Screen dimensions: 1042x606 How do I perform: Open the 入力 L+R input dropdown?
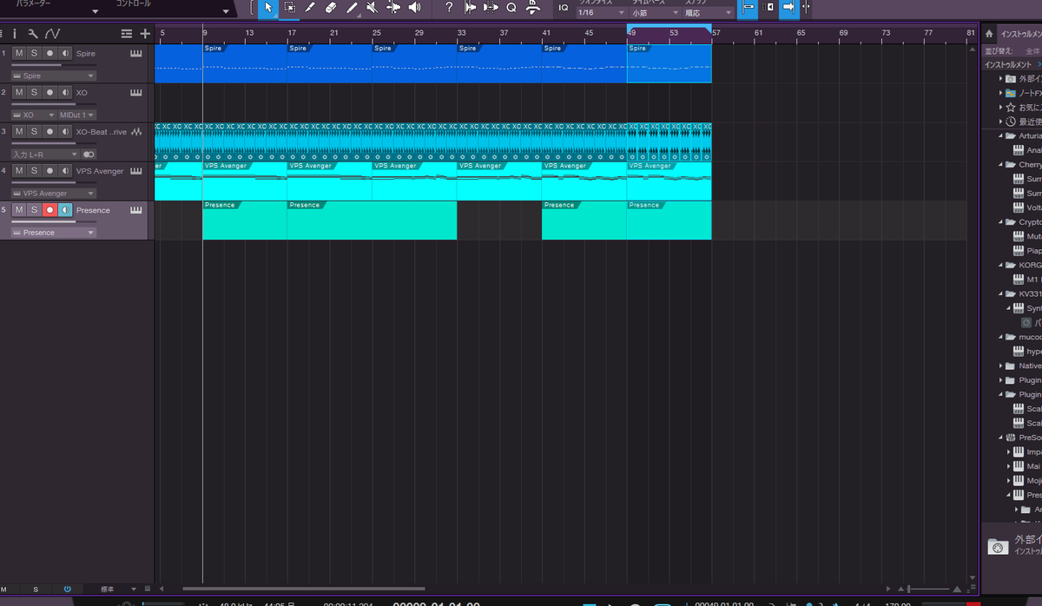45,154
